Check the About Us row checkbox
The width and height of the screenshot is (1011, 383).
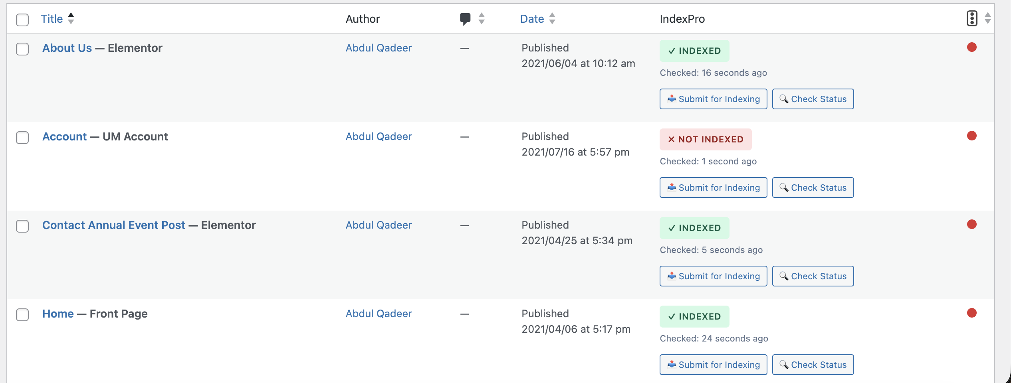tap(23, 49)
